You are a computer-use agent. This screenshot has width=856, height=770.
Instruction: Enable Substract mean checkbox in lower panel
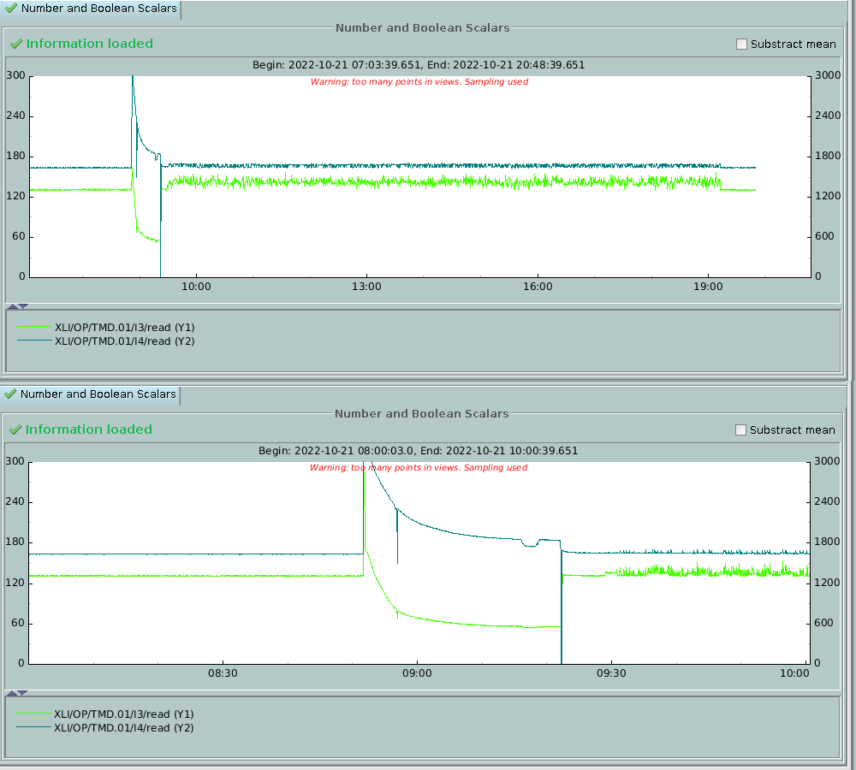740,430
